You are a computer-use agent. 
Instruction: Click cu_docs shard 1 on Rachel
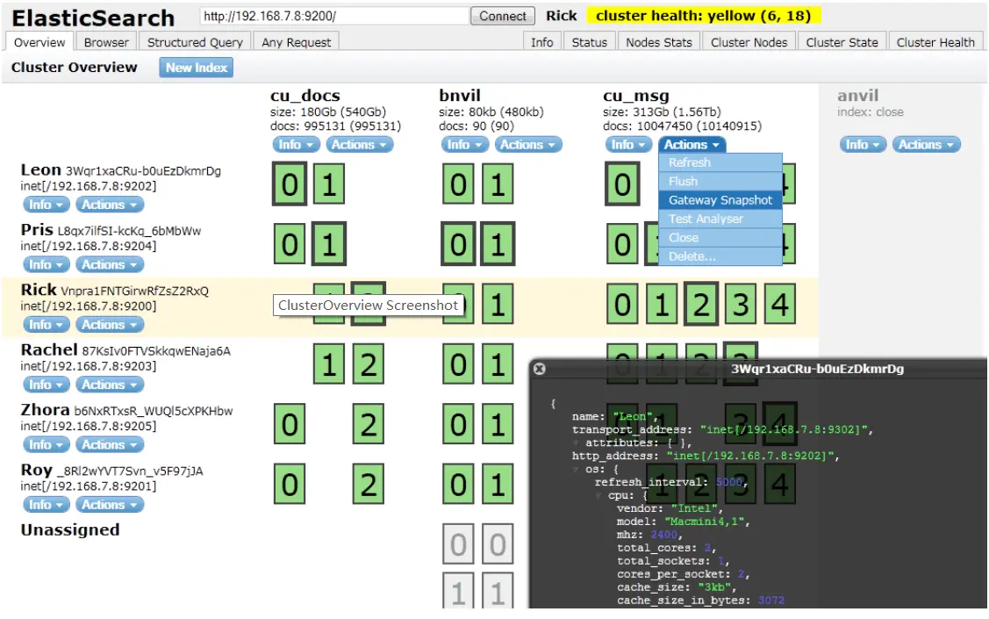click(x=328, y=364)
